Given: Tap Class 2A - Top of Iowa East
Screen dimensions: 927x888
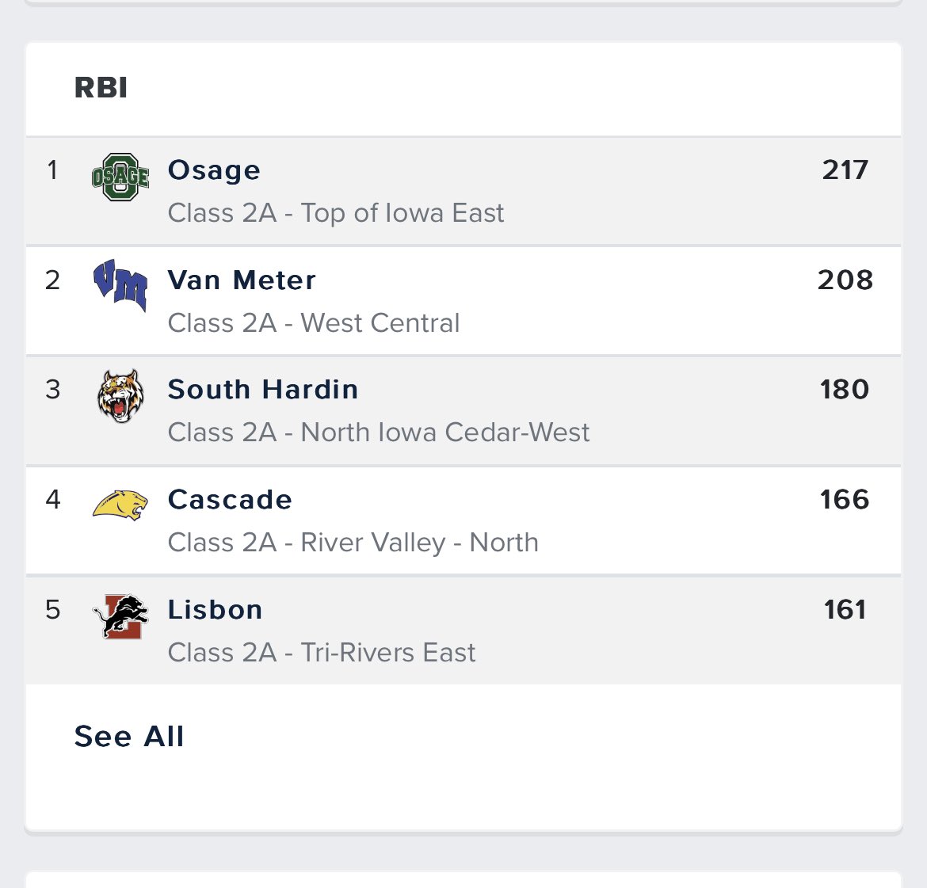Looking at the screenshot, I should point(336,213).
